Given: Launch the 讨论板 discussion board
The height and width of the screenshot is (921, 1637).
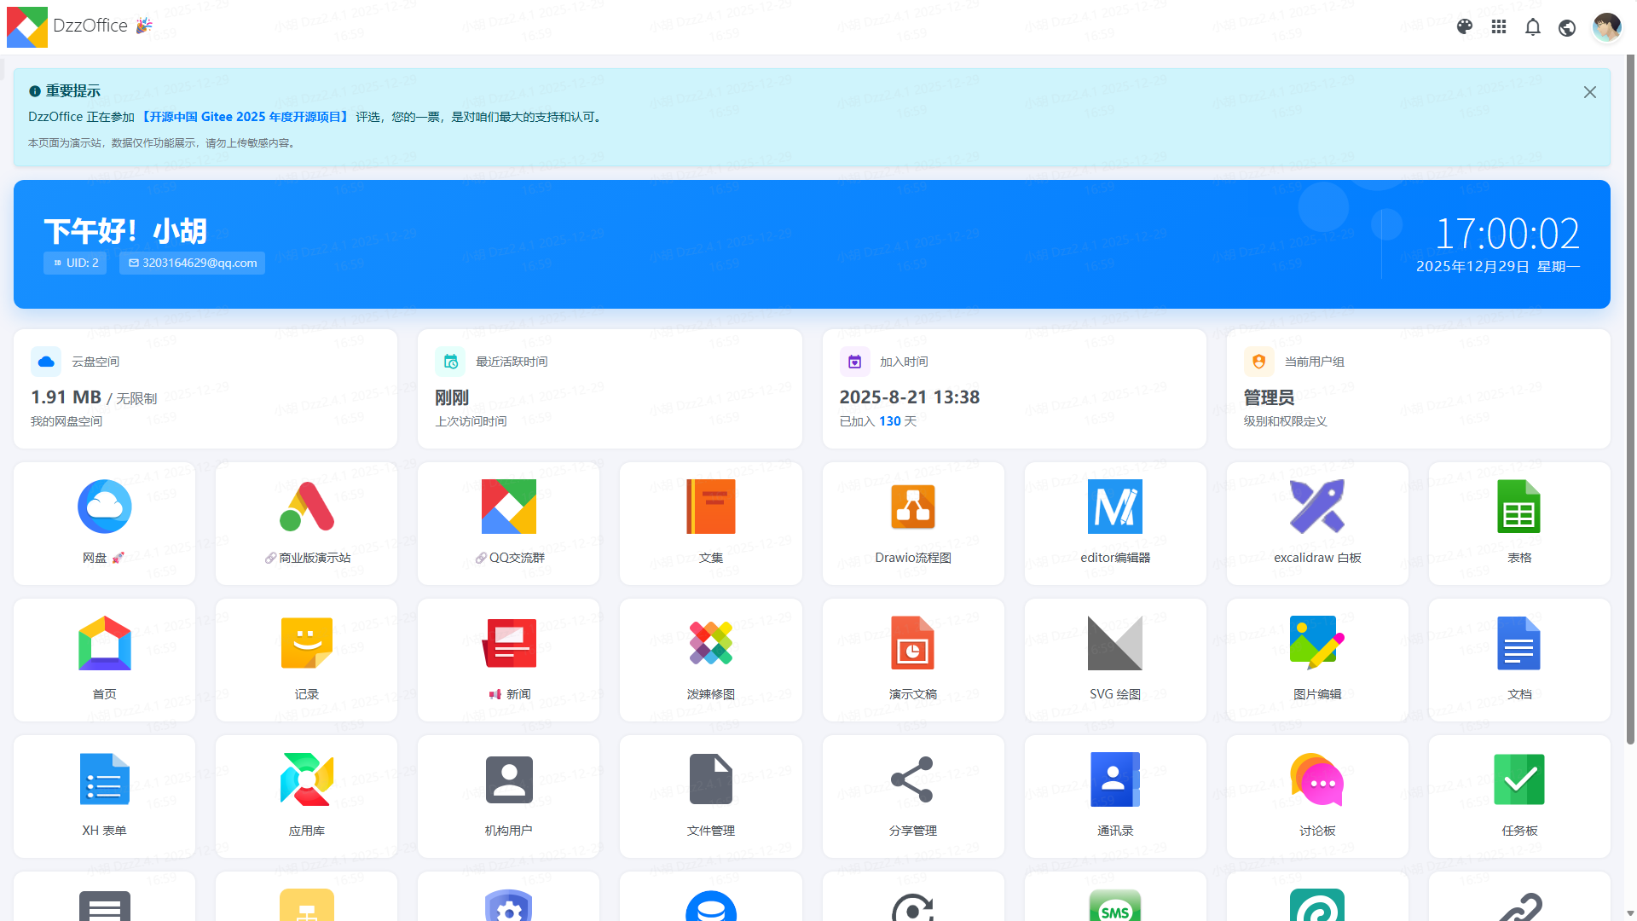Looking at the screenshot, I should [1317, 796].
